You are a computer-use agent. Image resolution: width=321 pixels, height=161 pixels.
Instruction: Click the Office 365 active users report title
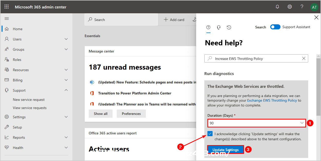(x=113, y=133)
